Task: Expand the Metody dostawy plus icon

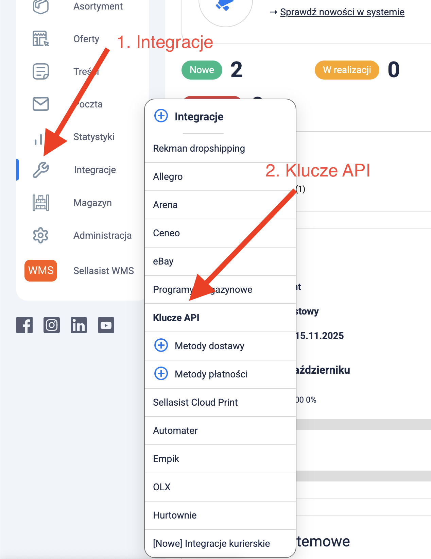Action: click(161, 345)
